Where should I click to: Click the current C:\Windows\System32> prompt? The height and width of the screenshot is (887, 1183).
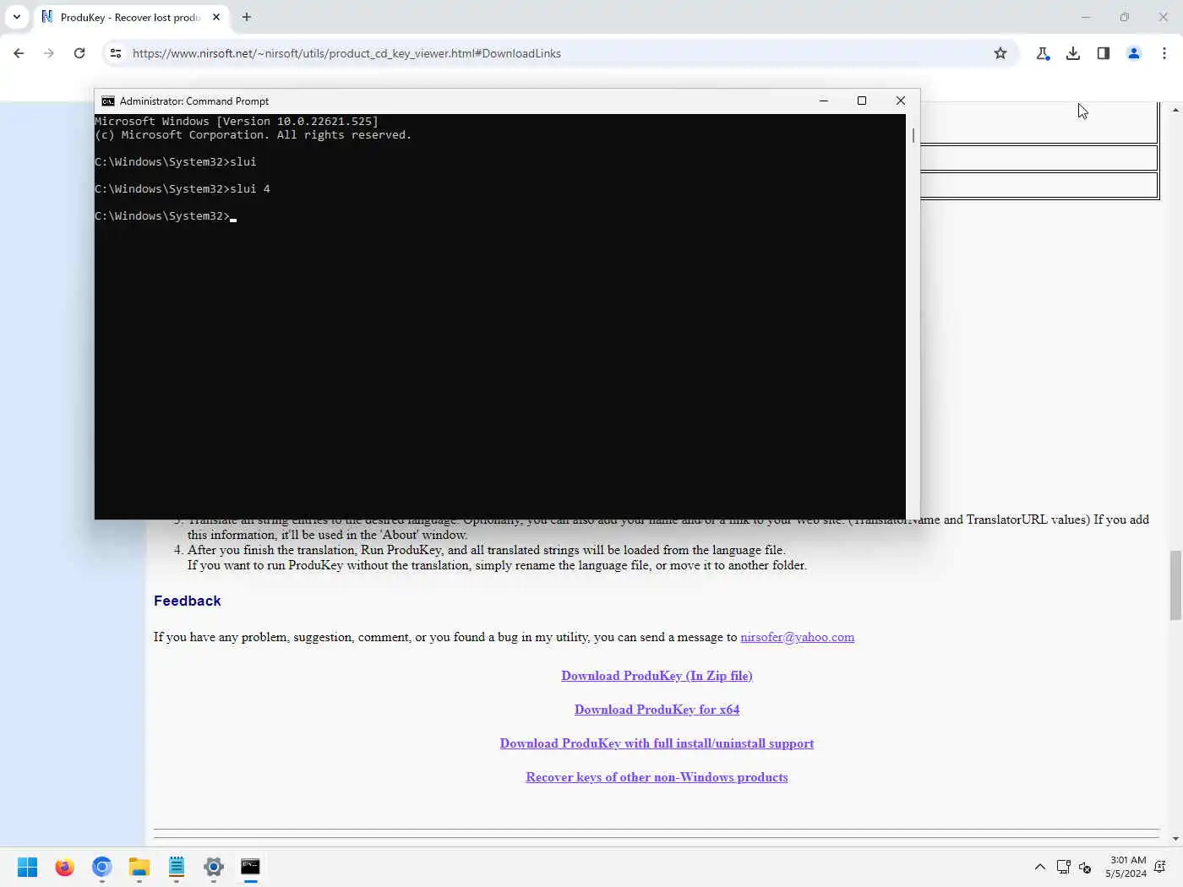tap(162, 216)
